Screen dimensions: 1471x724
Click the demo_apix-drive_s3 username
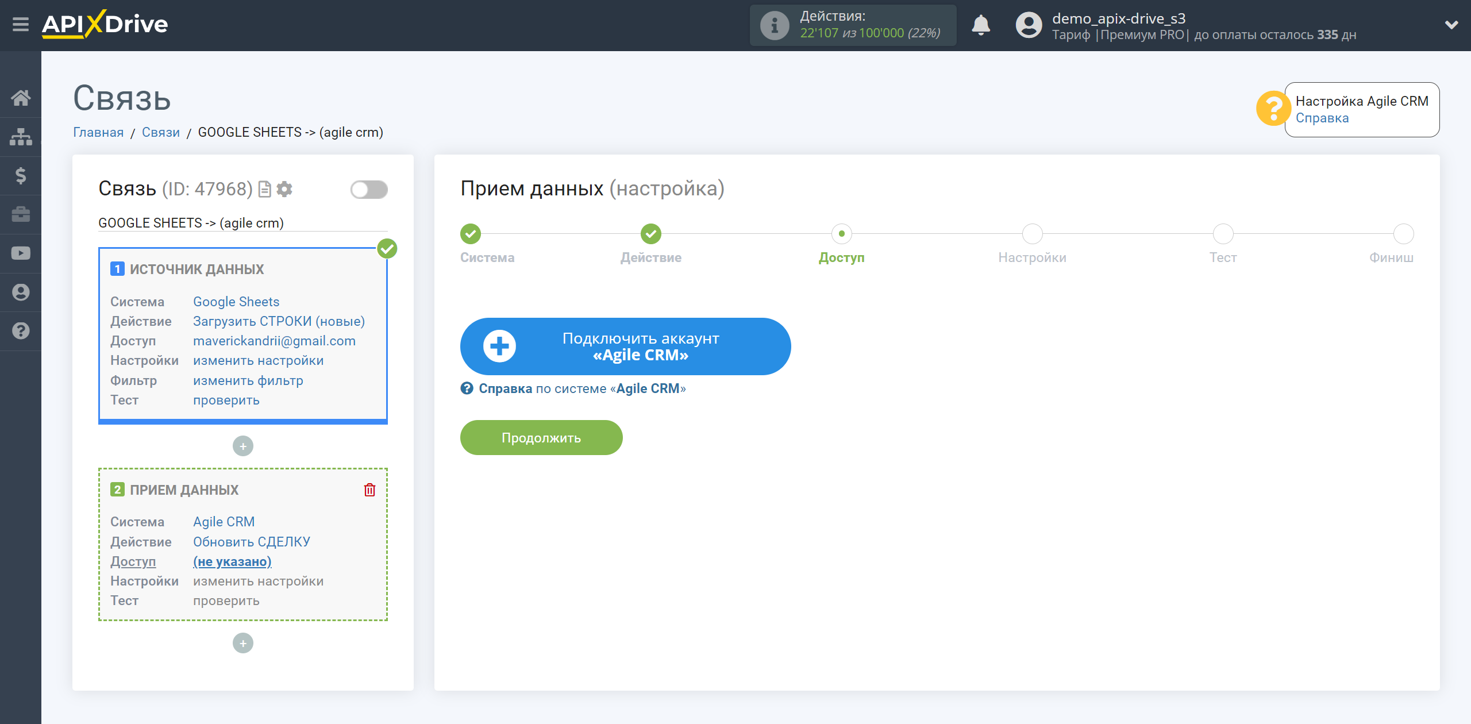tap(1119, 18)
